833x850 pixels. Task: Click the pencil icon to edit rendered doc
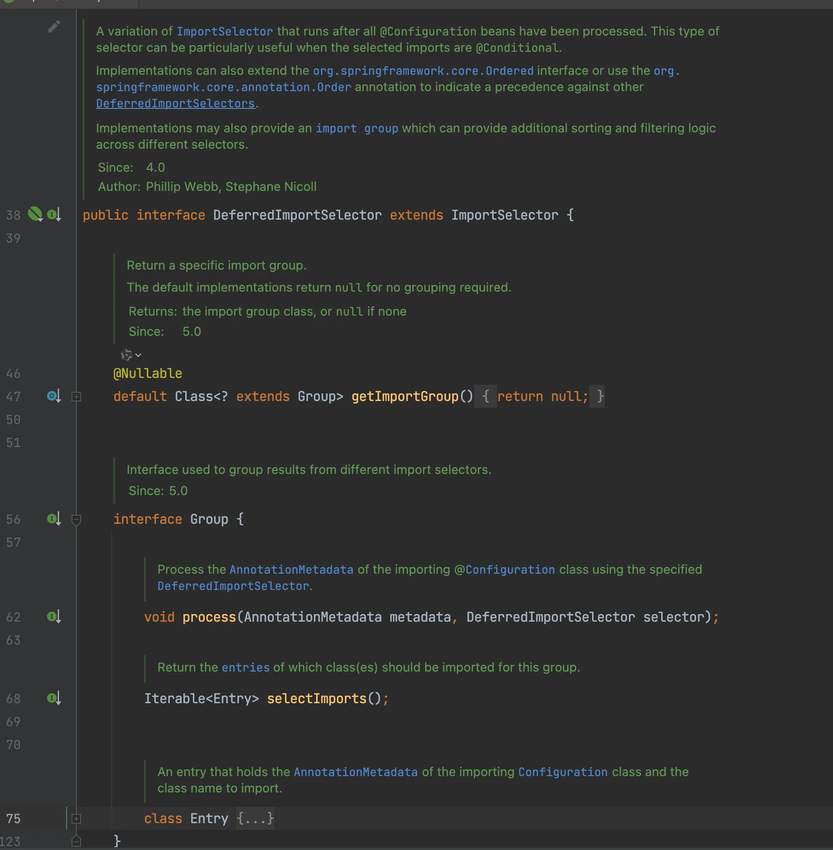pyautogui.click(x=54, y=26)
